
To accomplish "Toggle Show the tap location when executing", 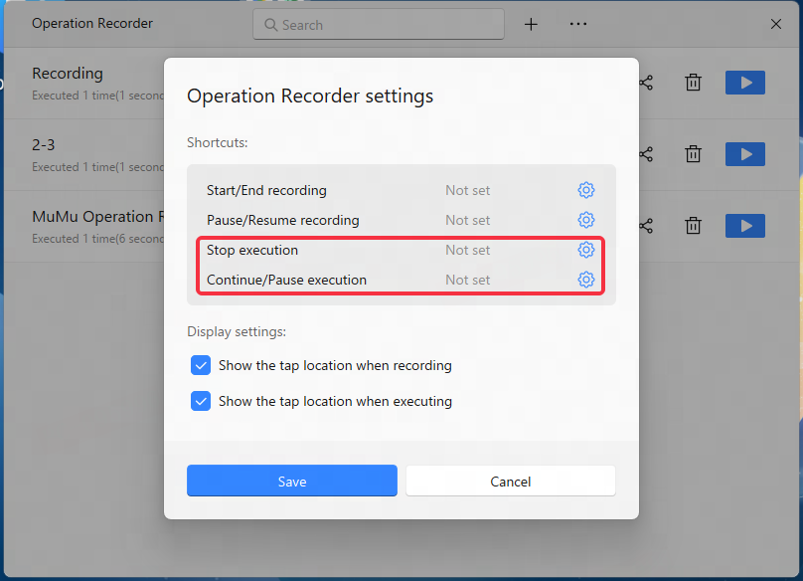I will tap(201, 401).
